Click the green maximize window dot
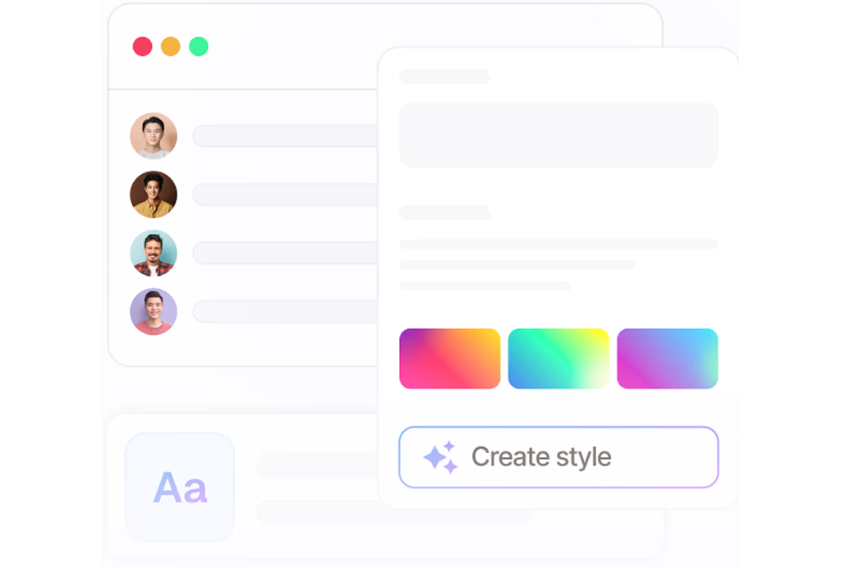This screenshot has height=568, width=841. [199, 47]
